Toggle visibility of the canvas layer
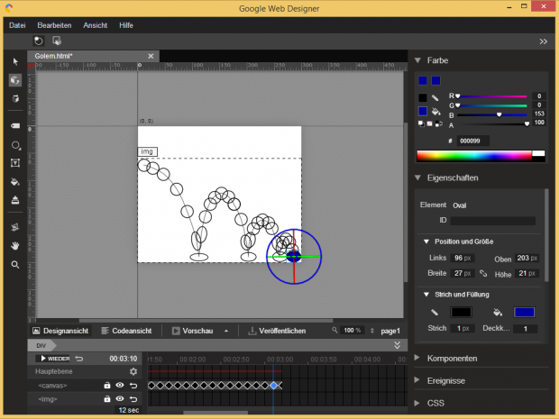Screen dimensions: 559x419 click(x=119, y=386)
